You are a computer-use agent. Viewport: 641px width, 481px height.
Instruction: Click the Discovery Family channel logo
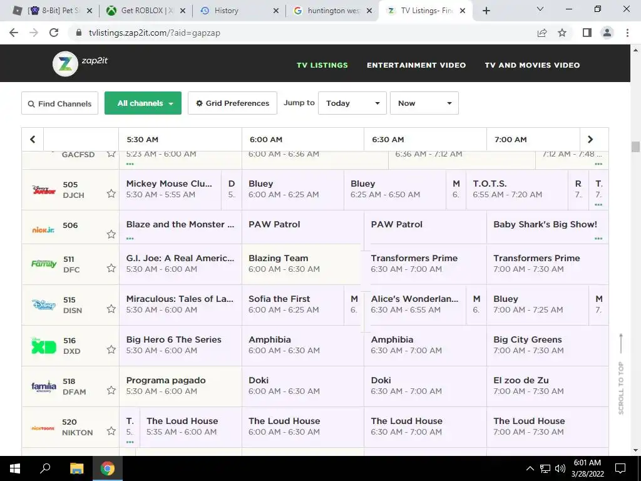(x=44, y=264)
